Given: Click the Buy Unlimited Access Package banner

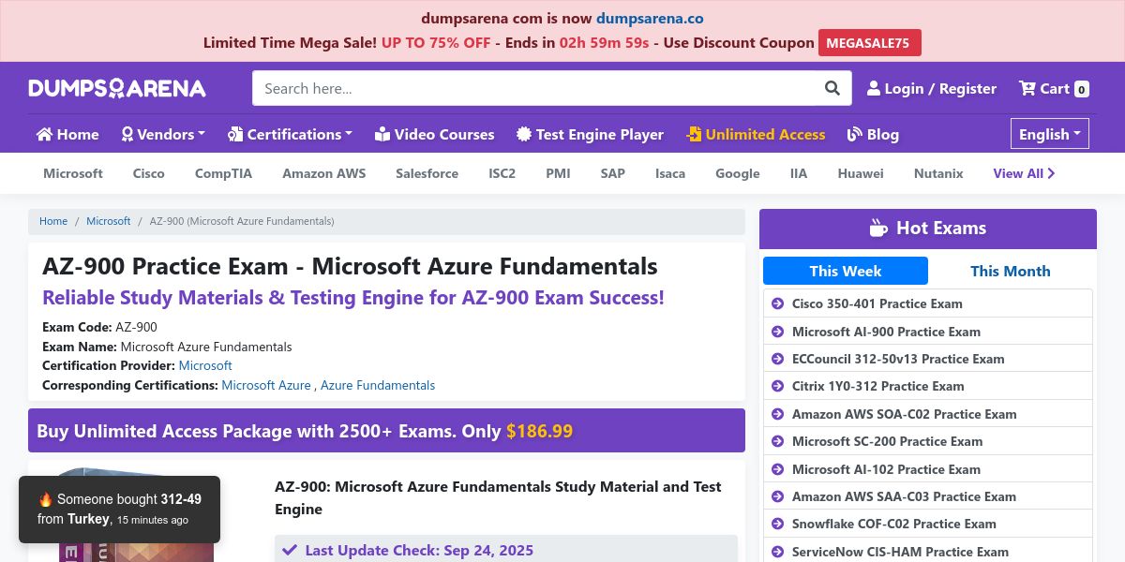Looking at the screenshot, I should tap(386, 431).
